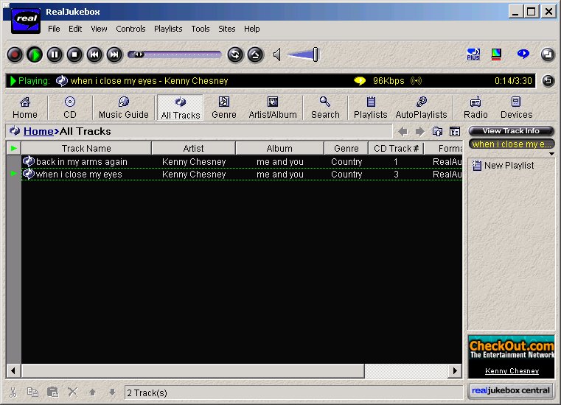Open the Music Guide section

coord(123,108)
